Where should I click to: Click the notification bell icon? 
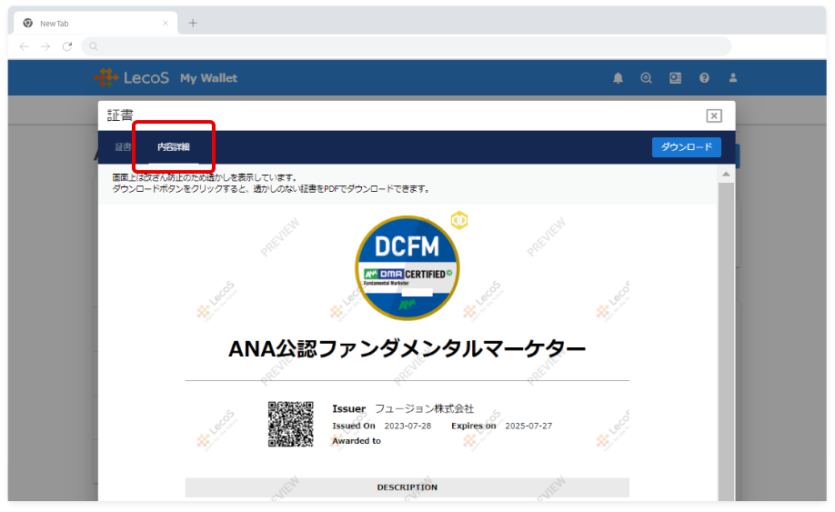point(618,78)
